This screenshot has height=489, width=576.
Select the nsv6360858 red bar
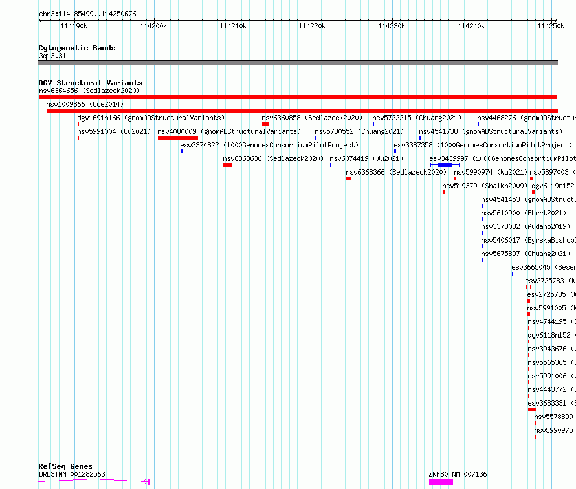pos(265,124)
